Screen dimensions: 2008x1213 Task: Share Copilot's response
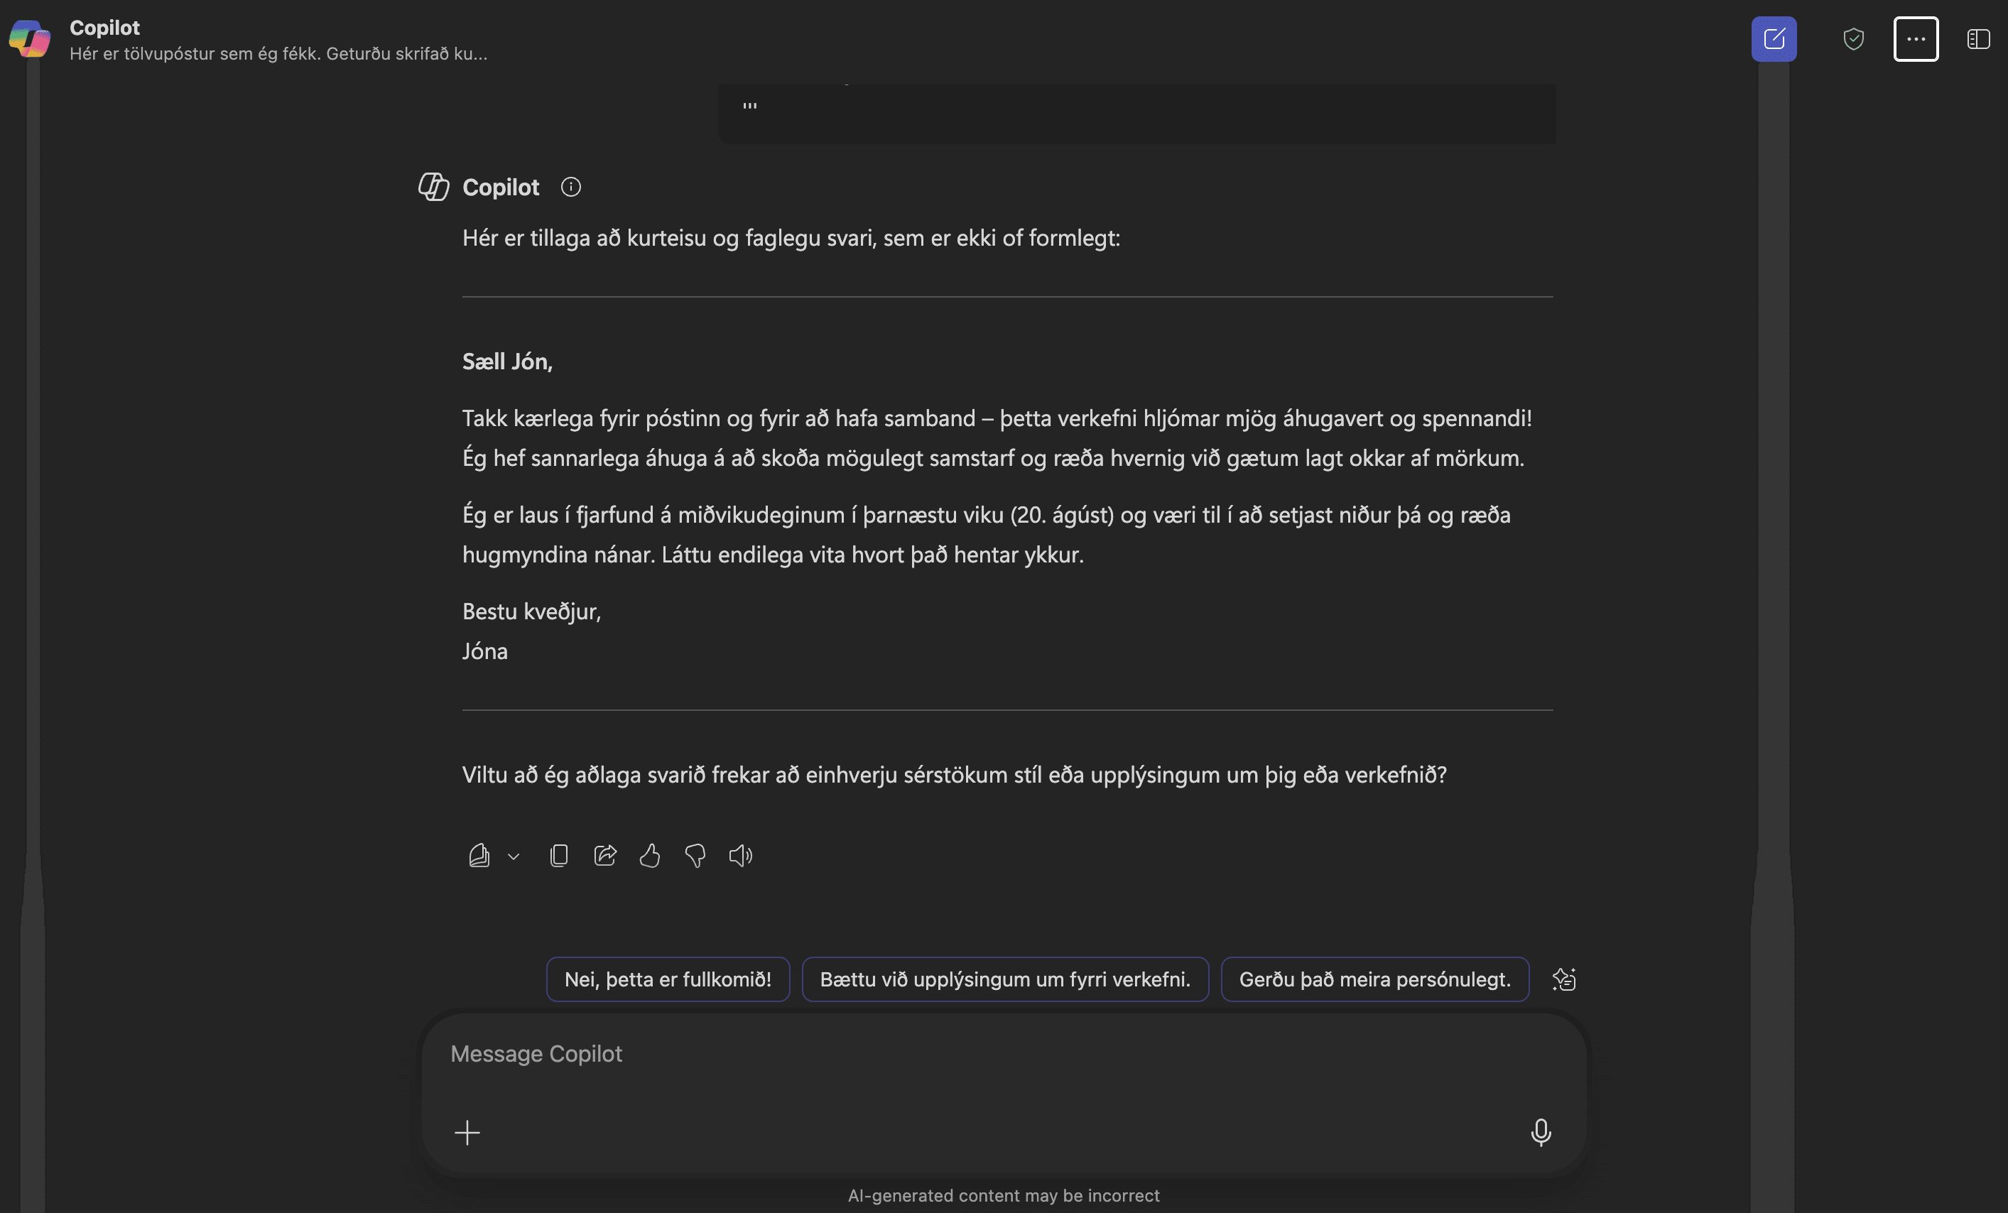604,855
